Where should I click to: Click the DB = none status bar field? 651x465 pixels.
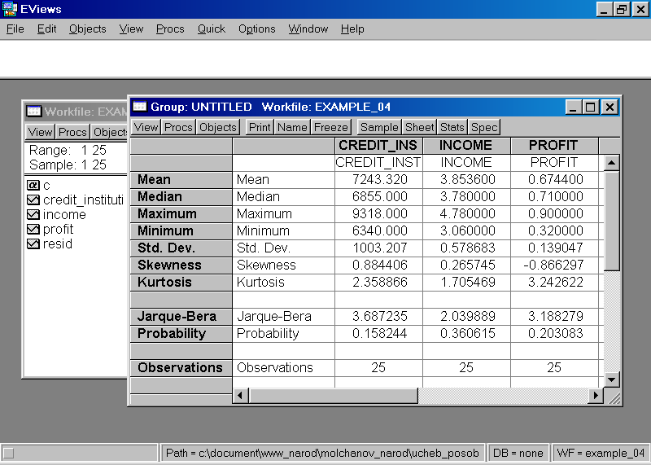pyautogui.click(x=518, y=453)
